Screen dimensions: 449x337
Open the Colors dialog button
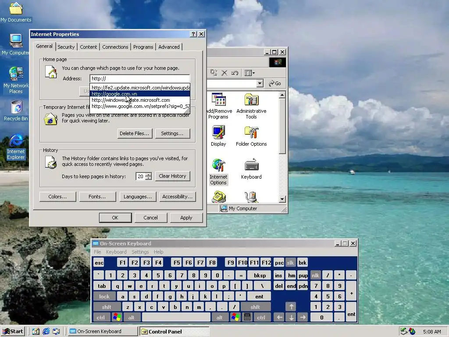click(x=57, y=197)
